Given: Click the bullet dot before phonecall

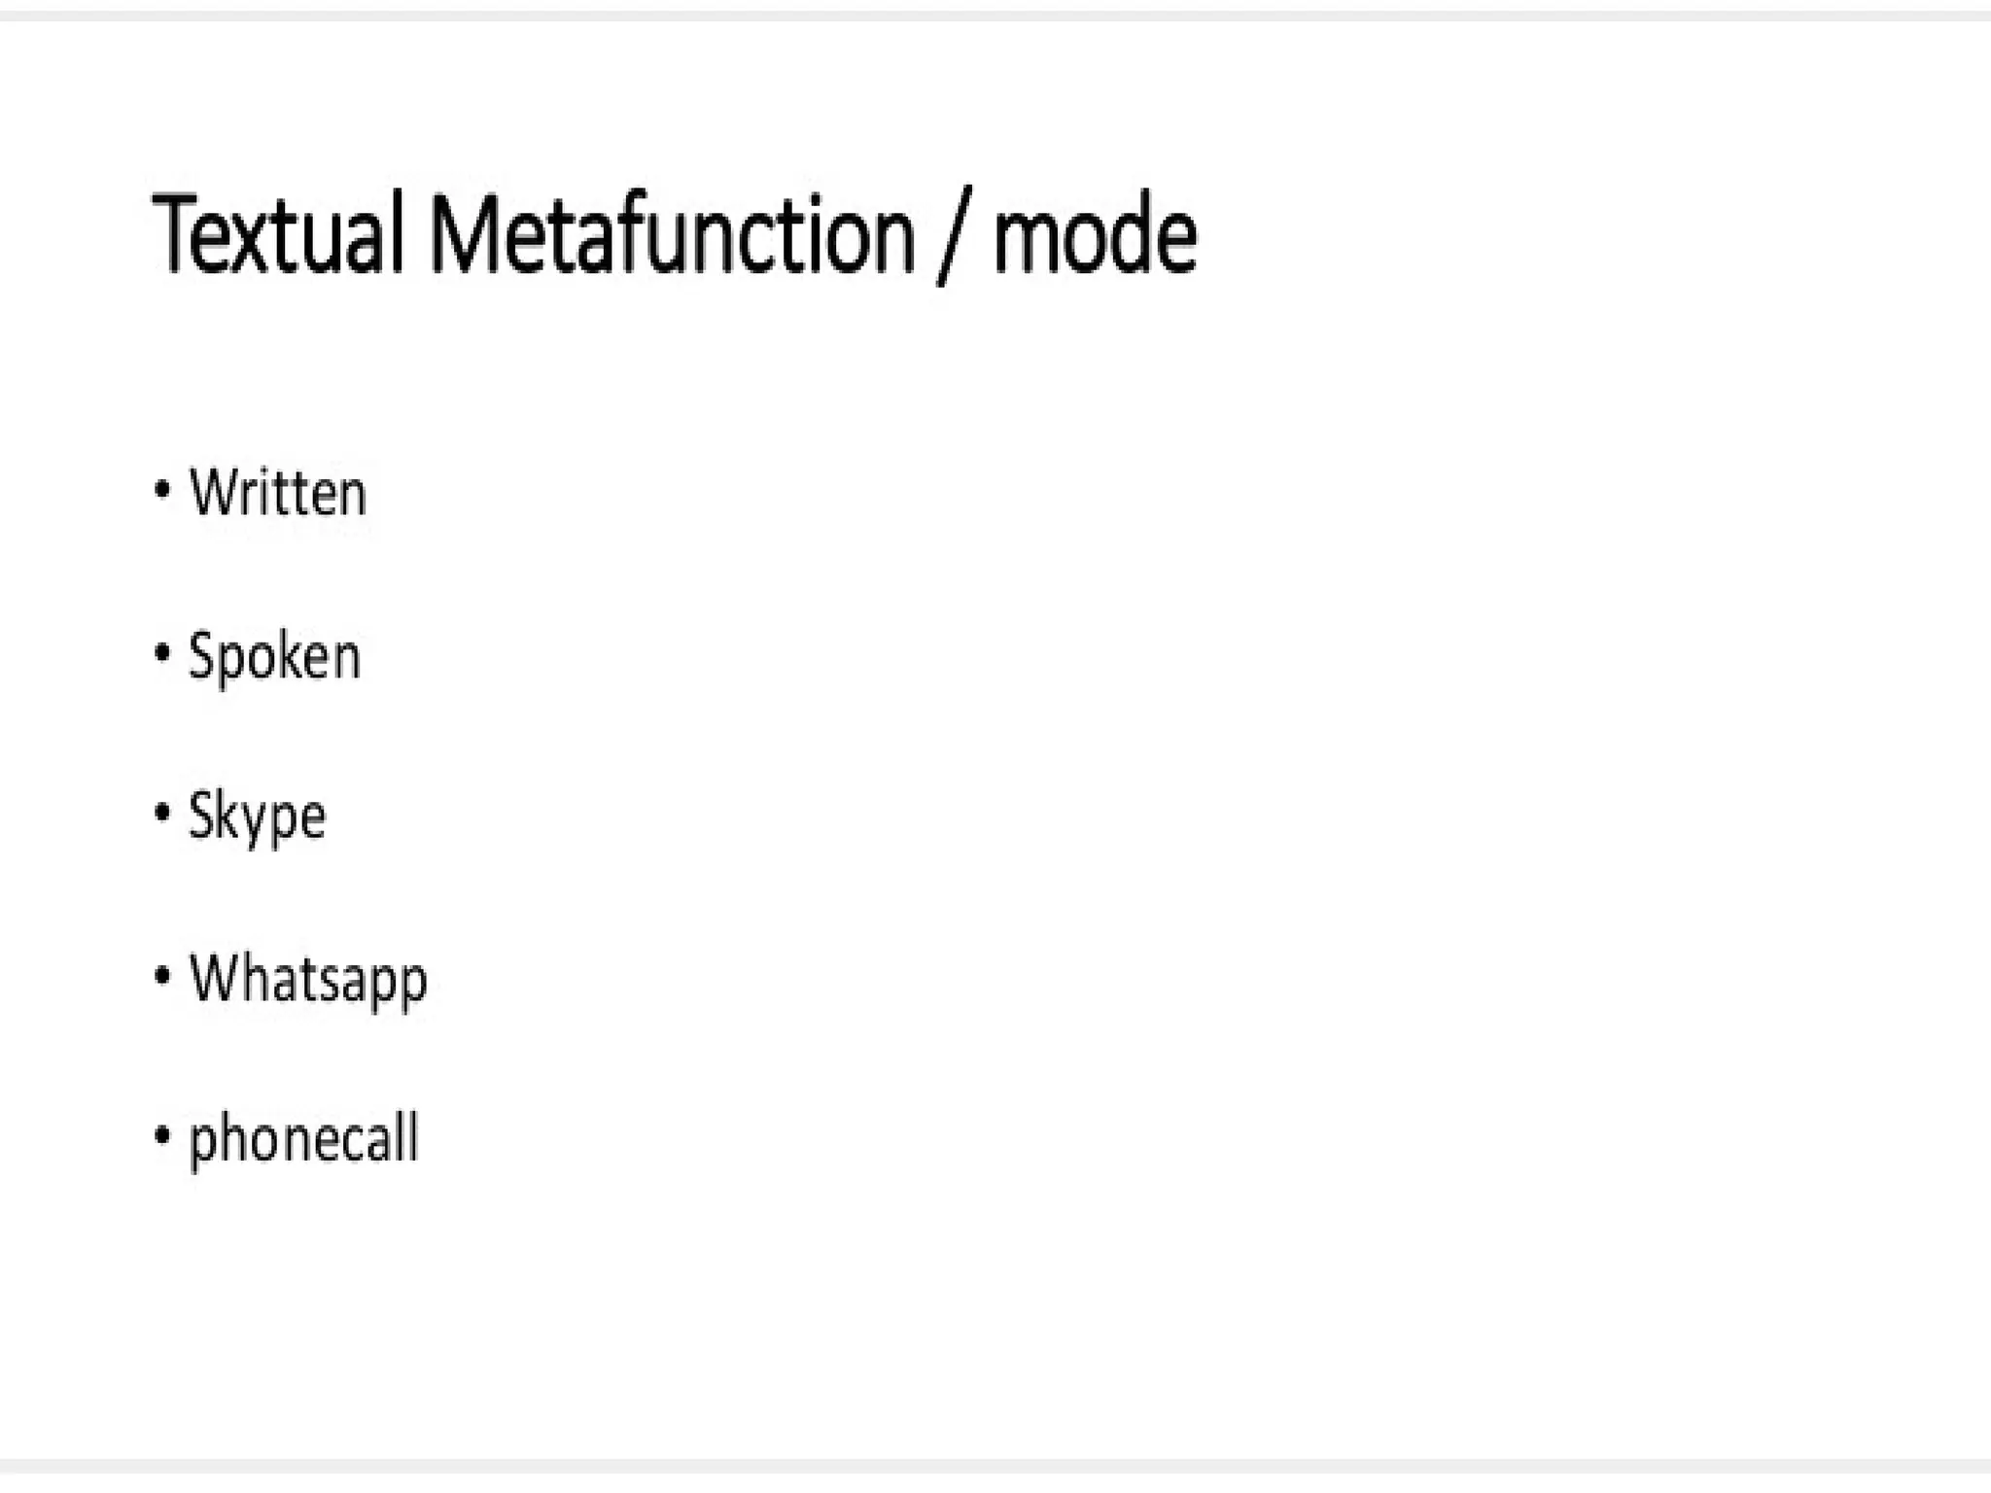Looking at the screenshot, I should point(162,1134).
